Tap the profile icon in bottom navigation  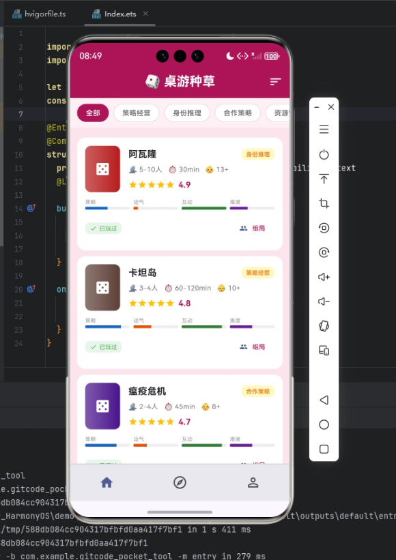(253, 483)
